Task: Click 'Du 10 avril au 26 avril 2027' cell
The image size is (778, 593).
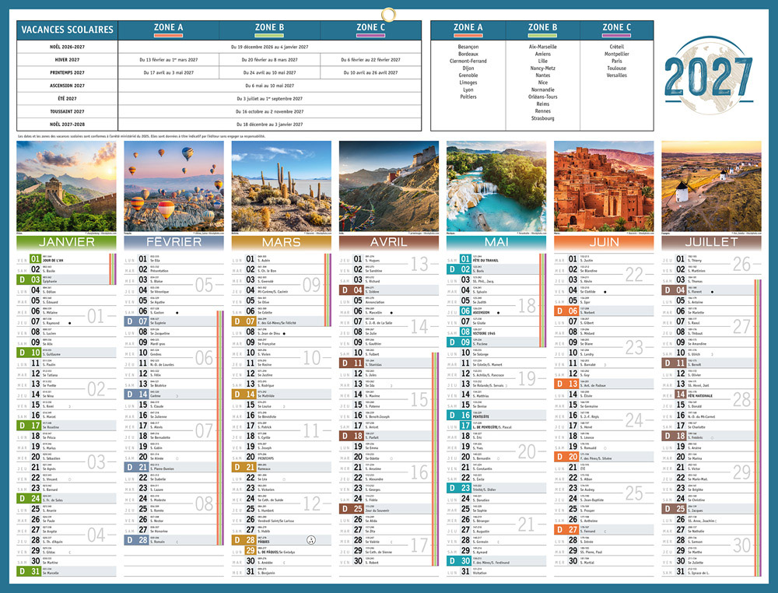Action: click(x=370, y=72)
